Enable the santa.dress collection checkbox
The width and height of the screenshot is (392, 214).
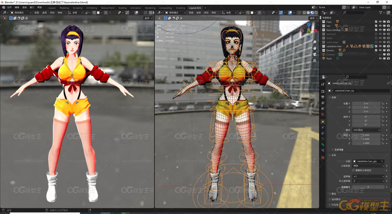point(376,42)
